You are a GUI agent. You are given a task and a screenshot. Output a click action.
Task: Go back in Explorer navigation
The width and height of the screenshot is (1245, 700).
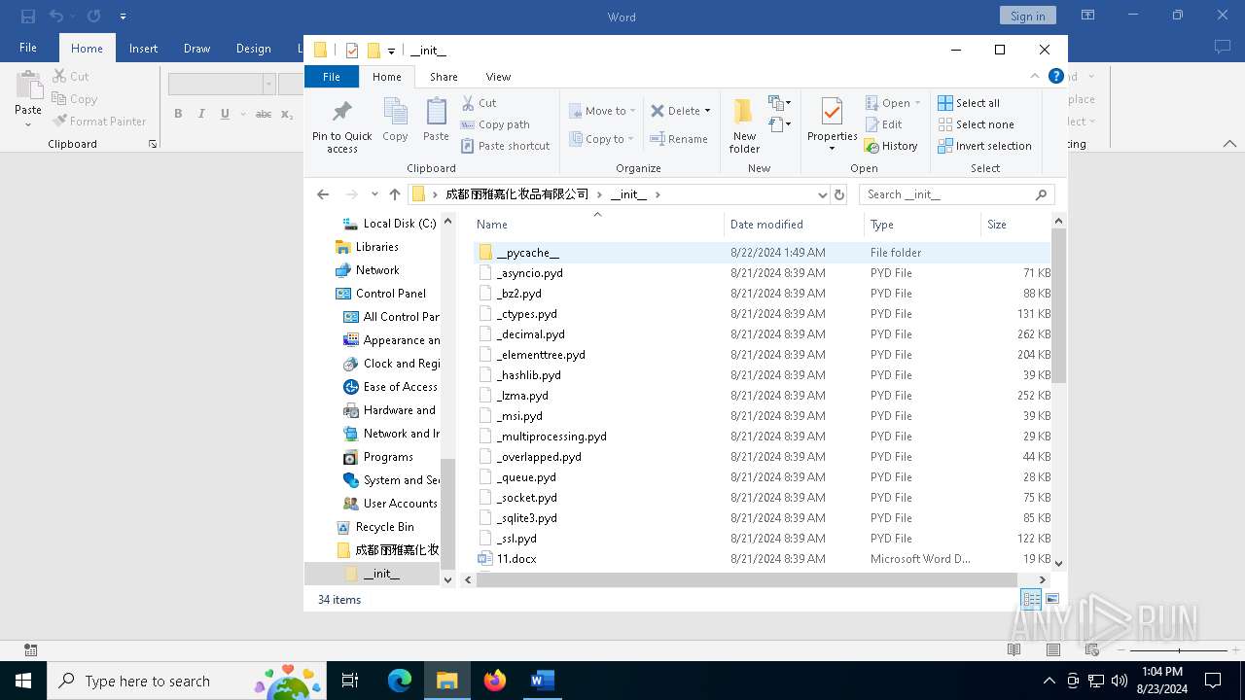click(323, 194)
